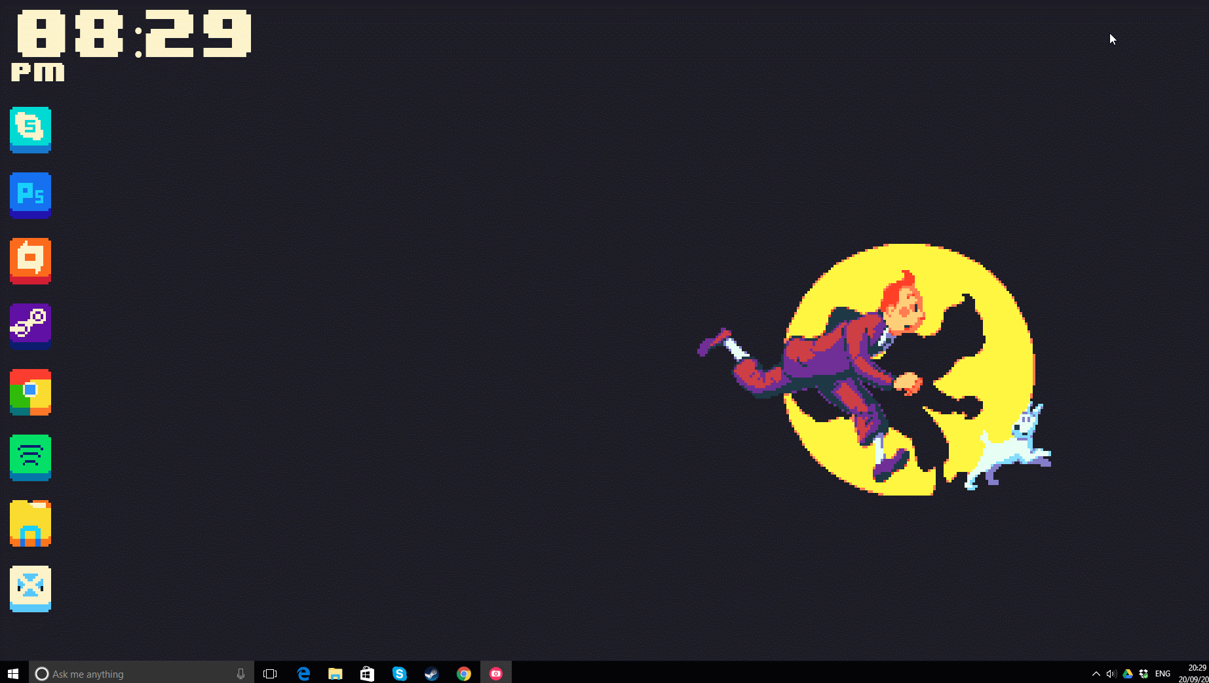
Task: Open the volume control in system tray
Action: point(1111,674)
